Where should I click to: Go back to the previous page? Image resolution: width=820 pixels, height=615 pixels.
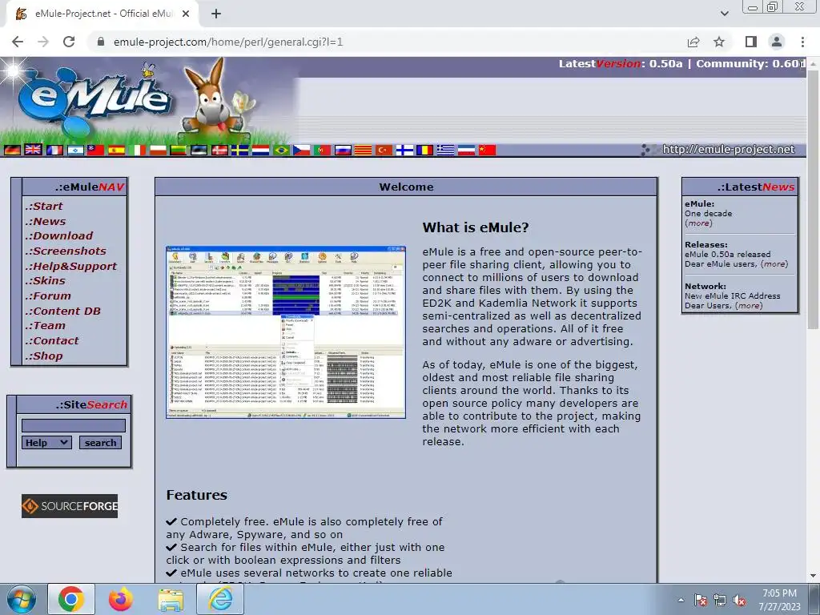click(18, 42)
